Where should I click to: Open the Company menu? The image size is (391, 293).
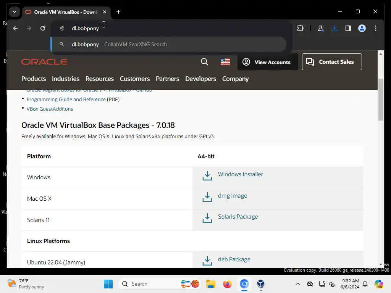[235, 79]
